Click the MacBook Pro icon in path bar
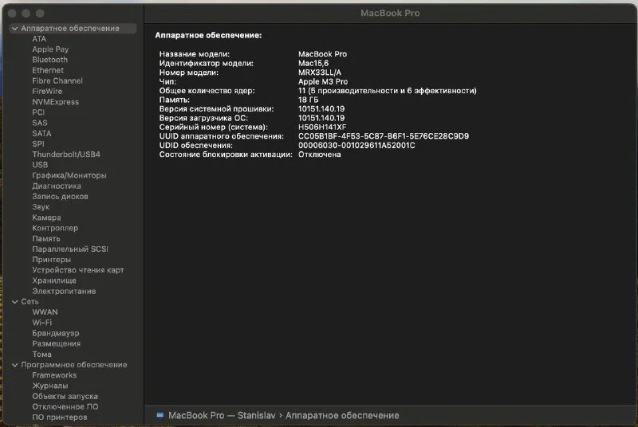The height and width of the screenshot is (427, 638). click(160, 415)
